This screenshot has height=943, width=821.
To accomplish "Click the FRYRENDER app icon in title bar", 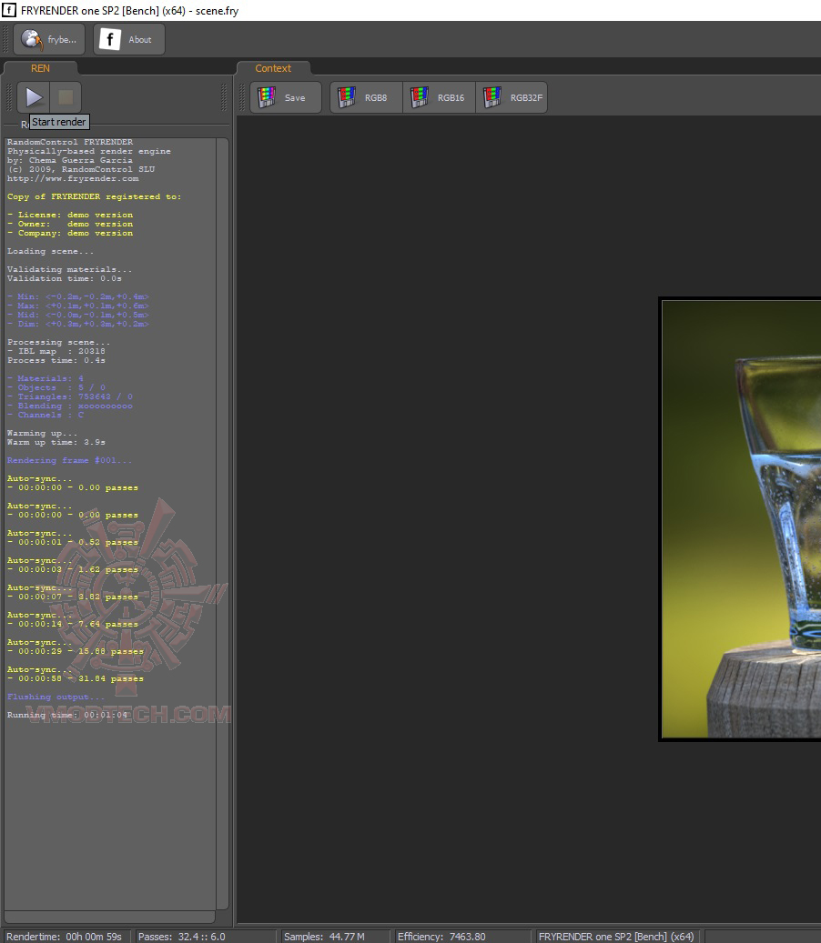I will click(9, 10).
